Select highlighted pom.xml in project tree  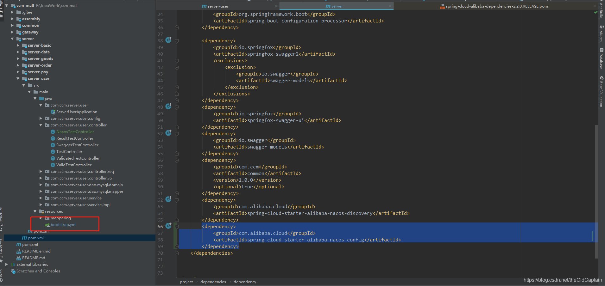36,238
